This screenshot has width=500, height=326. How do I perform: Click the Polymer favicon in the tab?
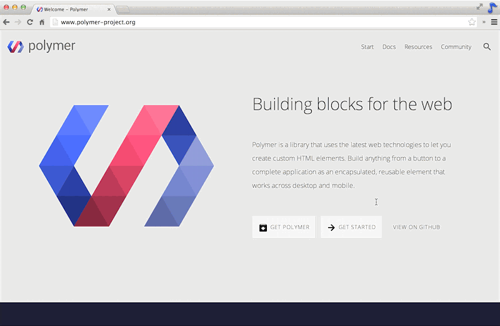click(39, 9)
